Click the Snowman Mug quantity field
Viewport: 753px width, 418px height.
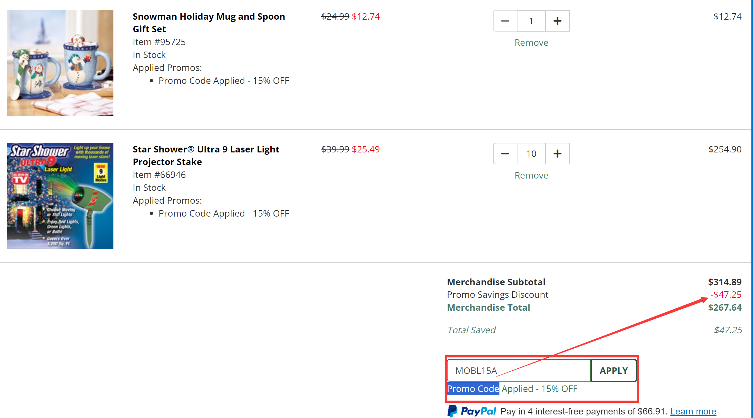(531, 21)
